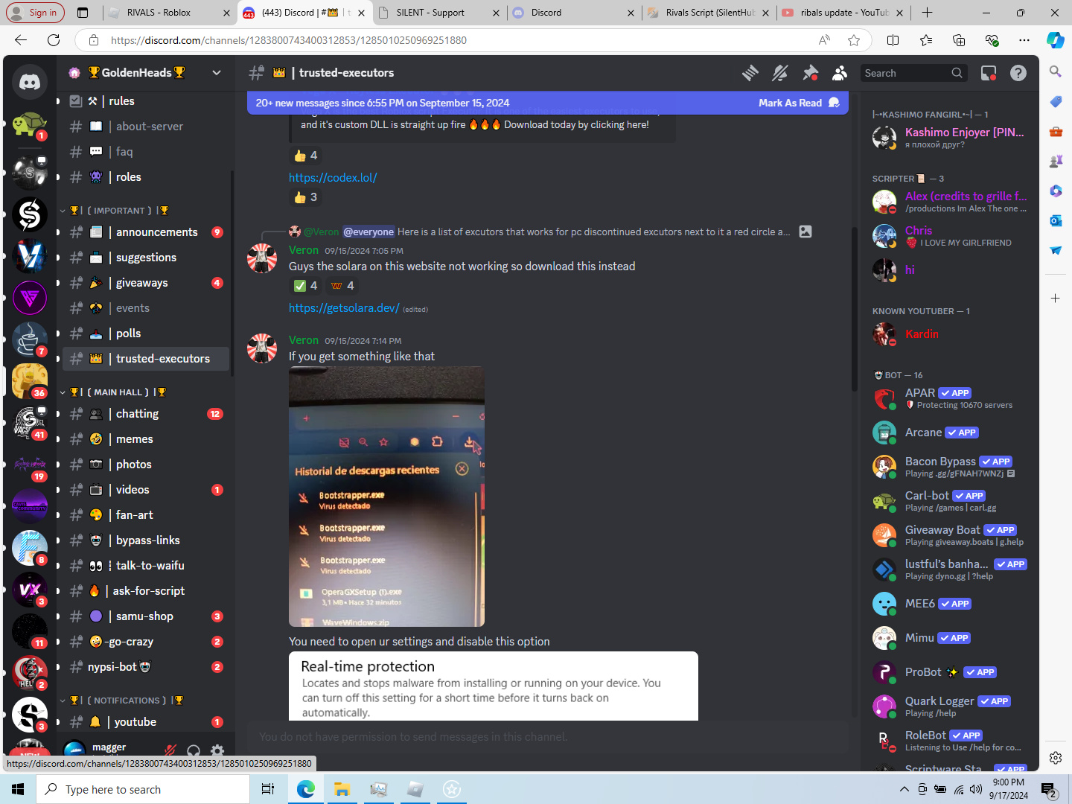Open the announcements channel
The width and height of the screenshot is (1072, 804).
click(146, 232)
